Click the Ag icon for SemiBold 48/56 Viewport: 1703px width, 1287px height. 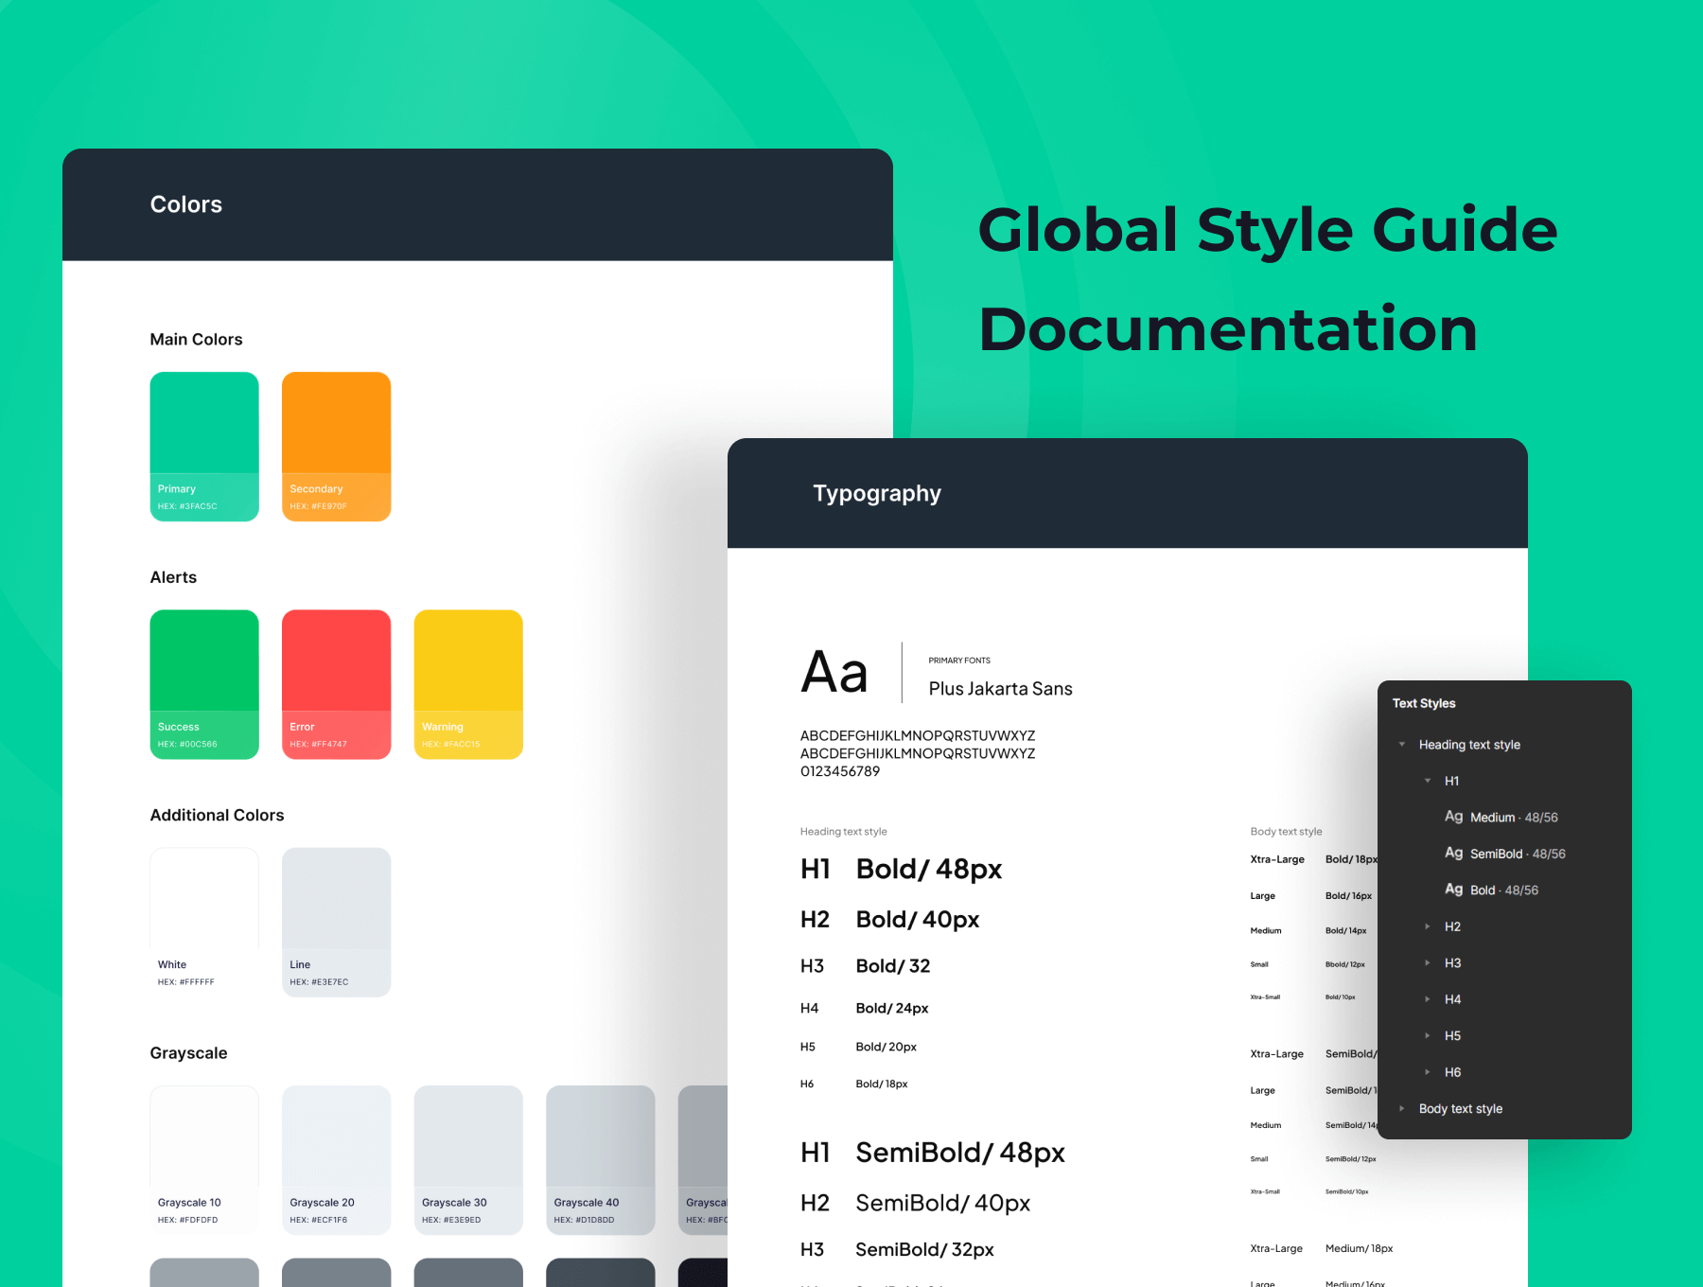point(1453,854)
